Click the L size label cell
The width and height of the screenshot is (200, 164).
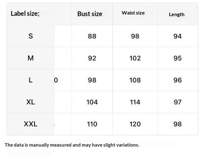click(x=30, y=80)
